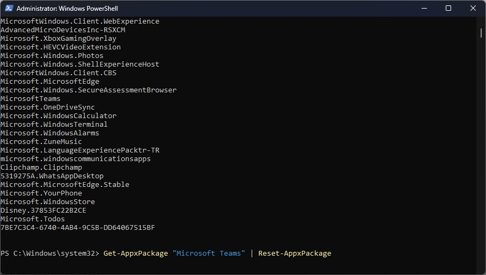
Task: Click the GUID line '7BE7C3C4-6740-4AB4-9C5B-DD64067515BF'
Action: (x=78, y=228)
